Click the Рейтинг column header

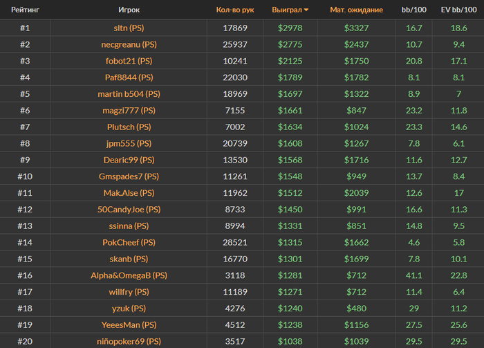click(24, 10)
